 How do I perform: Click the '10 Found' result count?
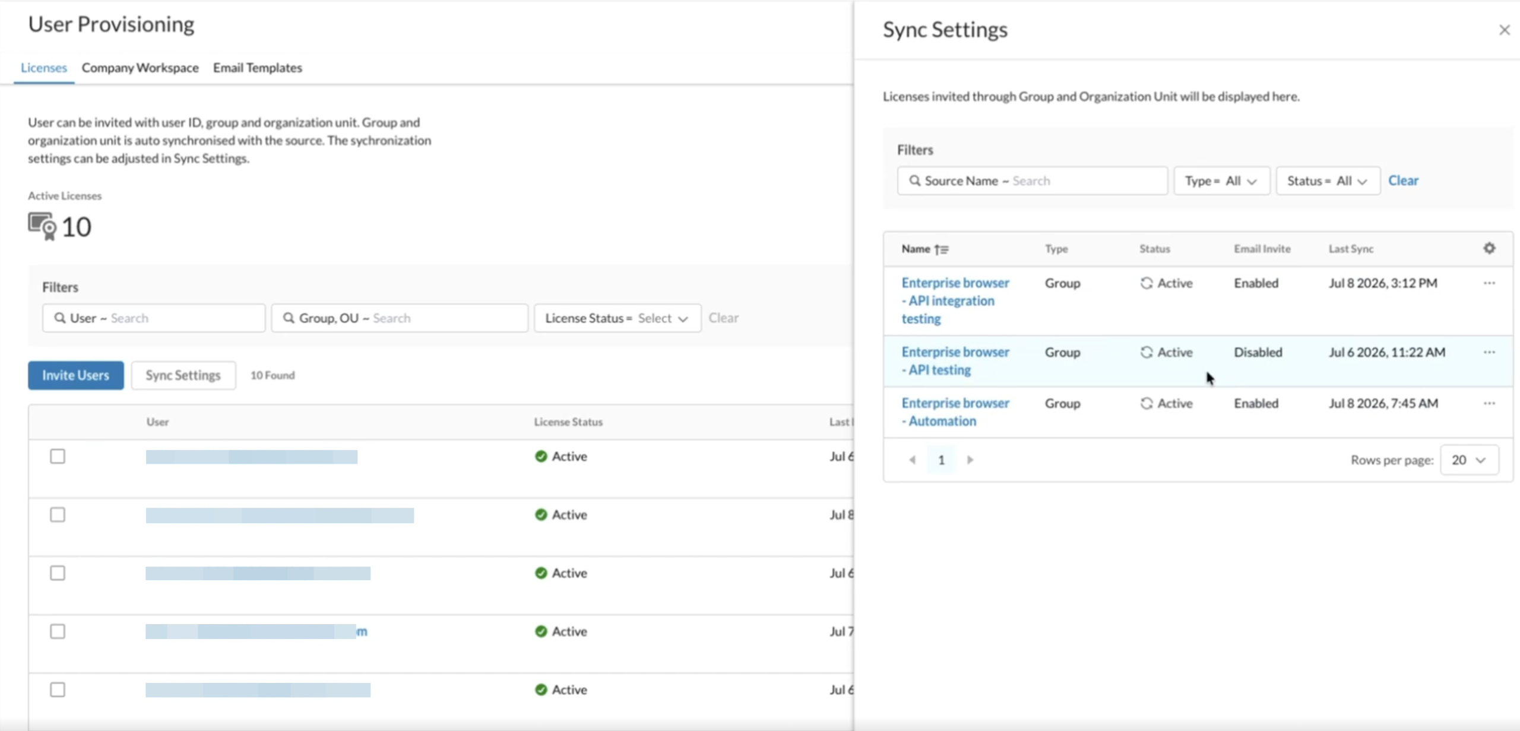point(273,375)
